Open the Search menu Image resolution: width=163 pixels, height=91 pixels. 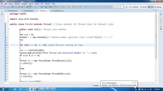[31, 4]
